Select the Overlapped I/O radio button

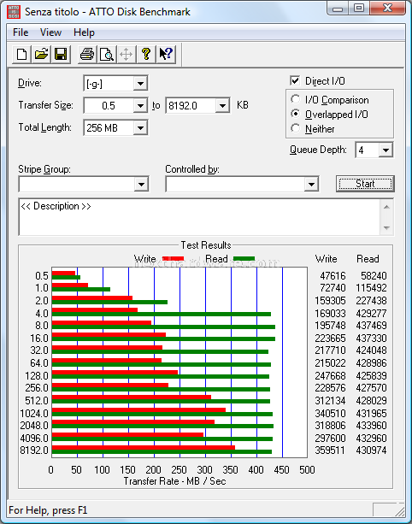pos(295,114)
